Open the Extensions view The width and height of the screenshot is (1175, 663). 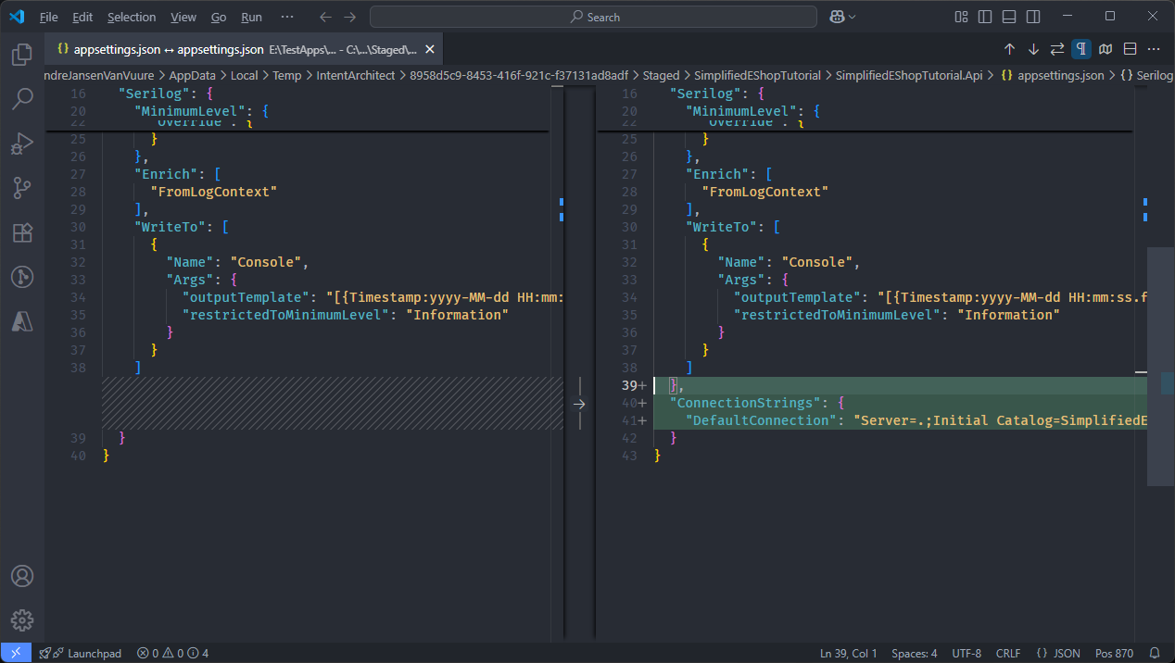(x=22, y=232)
